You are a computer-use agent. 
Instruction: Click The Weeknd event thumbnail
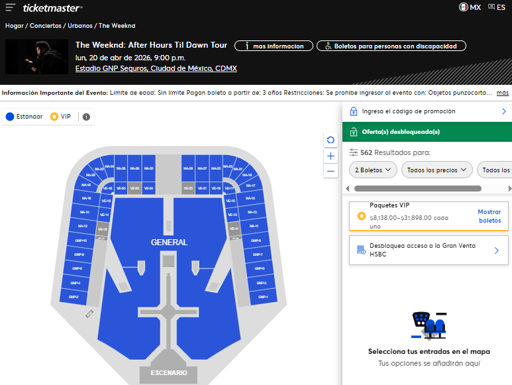[36, 57]
